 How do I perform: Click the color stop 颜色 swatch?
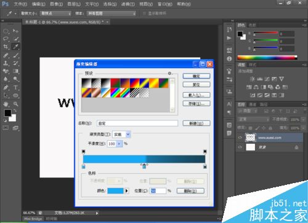[x=115, y=191]
